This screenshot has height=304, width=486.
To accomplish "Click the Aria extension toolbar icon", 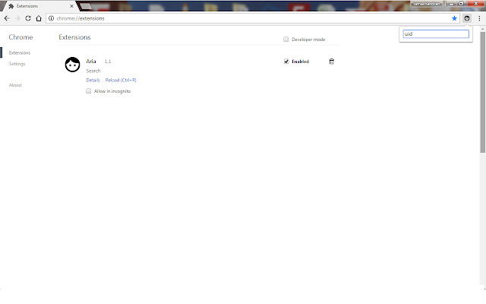I will [x=467, y=18].
